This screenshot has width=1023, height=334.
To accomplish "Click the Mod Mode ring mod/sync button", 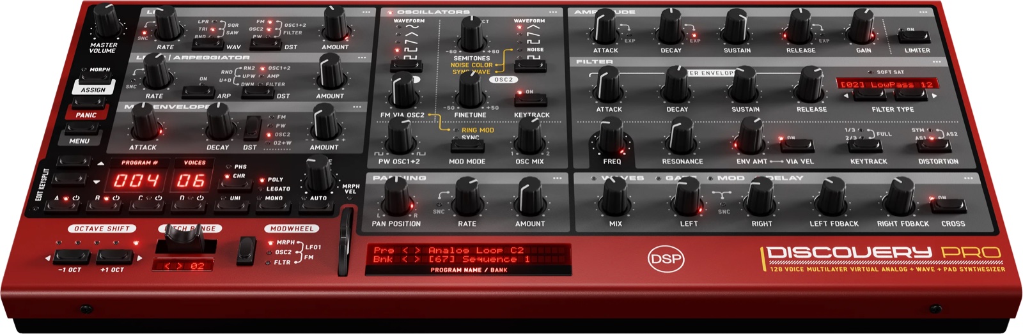I will point(467,147).
